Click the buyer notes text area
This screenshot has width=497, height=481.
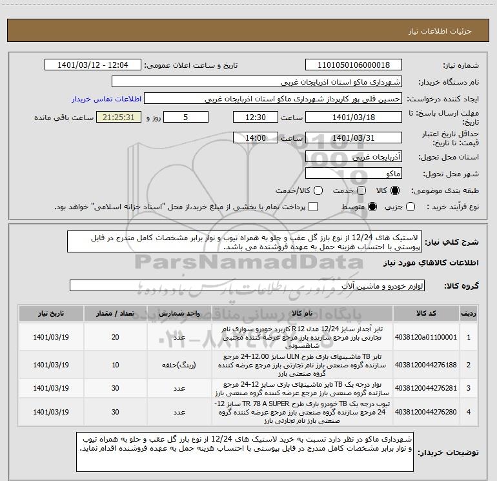click(x=245, y=451)
